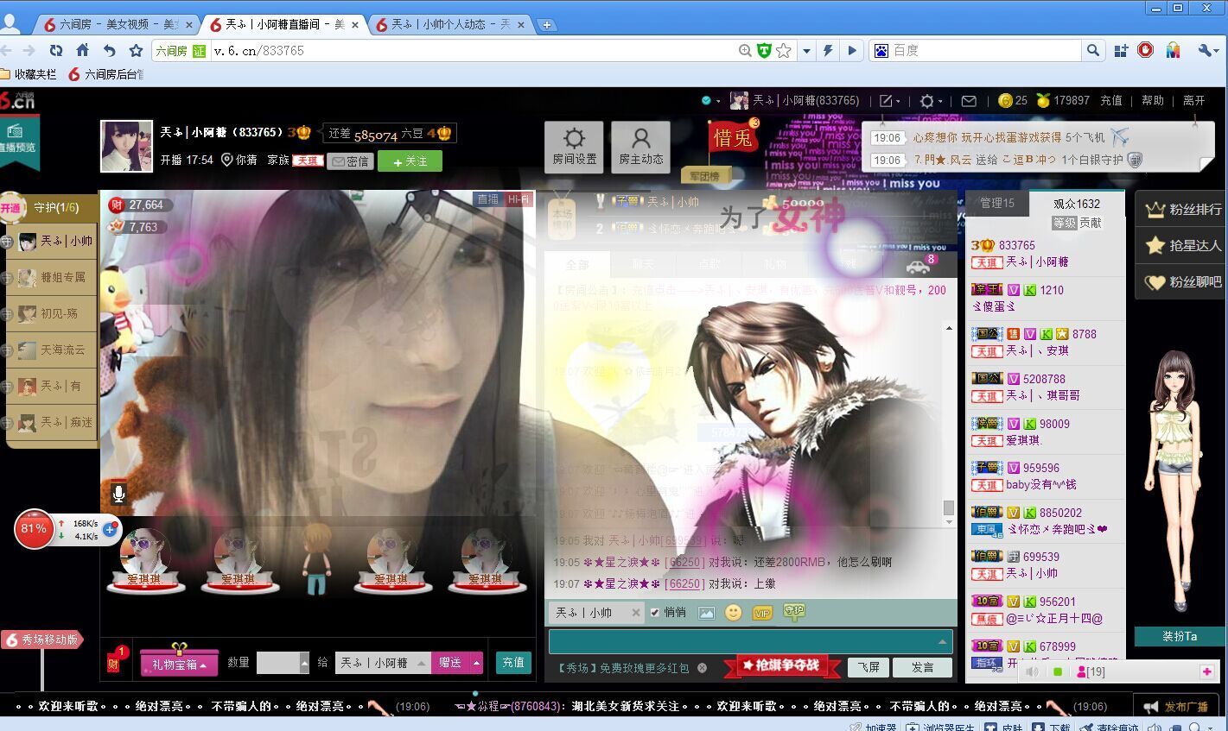Open the mail envelope icon in top bar
The height and width of the screenshot is (731, 1228).
(x=969, y=101)
